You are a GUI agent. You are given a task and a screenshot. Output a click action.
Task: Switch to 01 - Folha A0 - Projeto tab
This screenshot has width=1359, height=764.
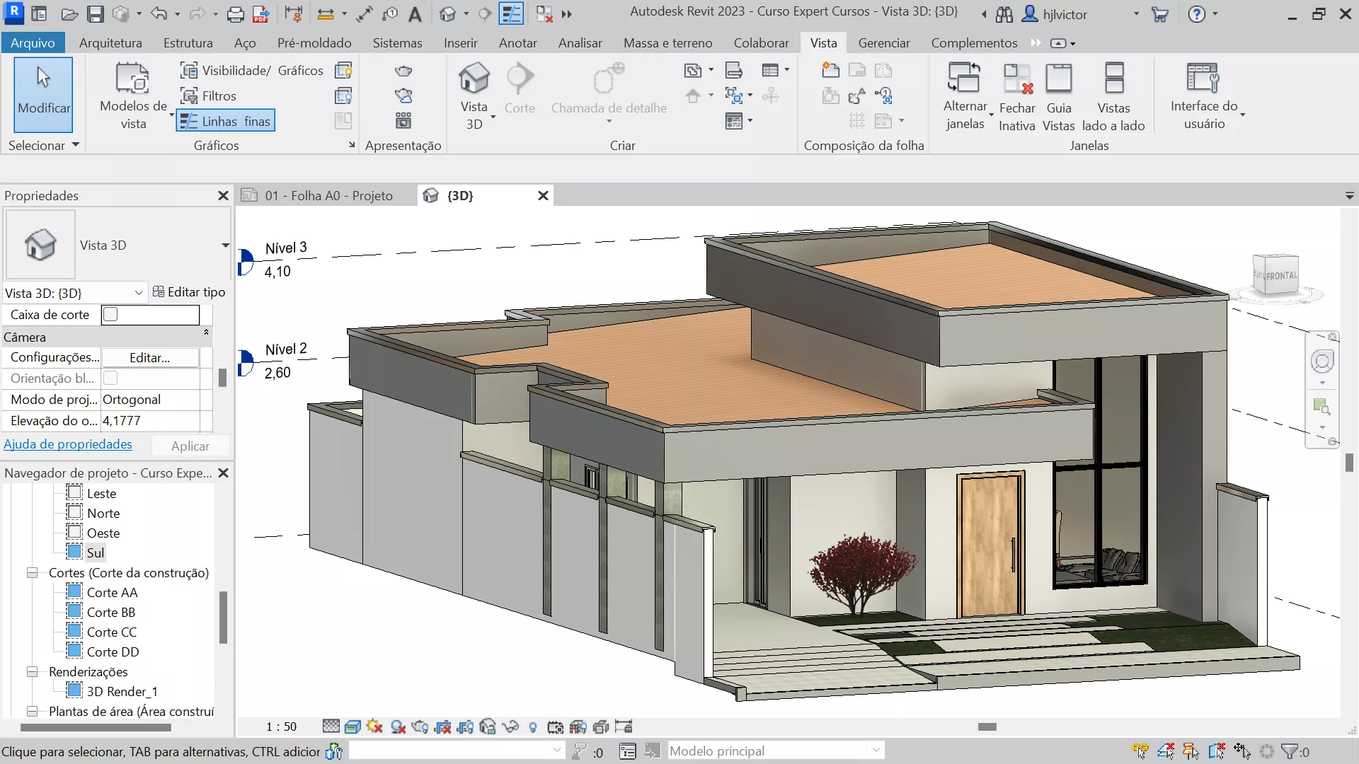click(x=328, y=195)
